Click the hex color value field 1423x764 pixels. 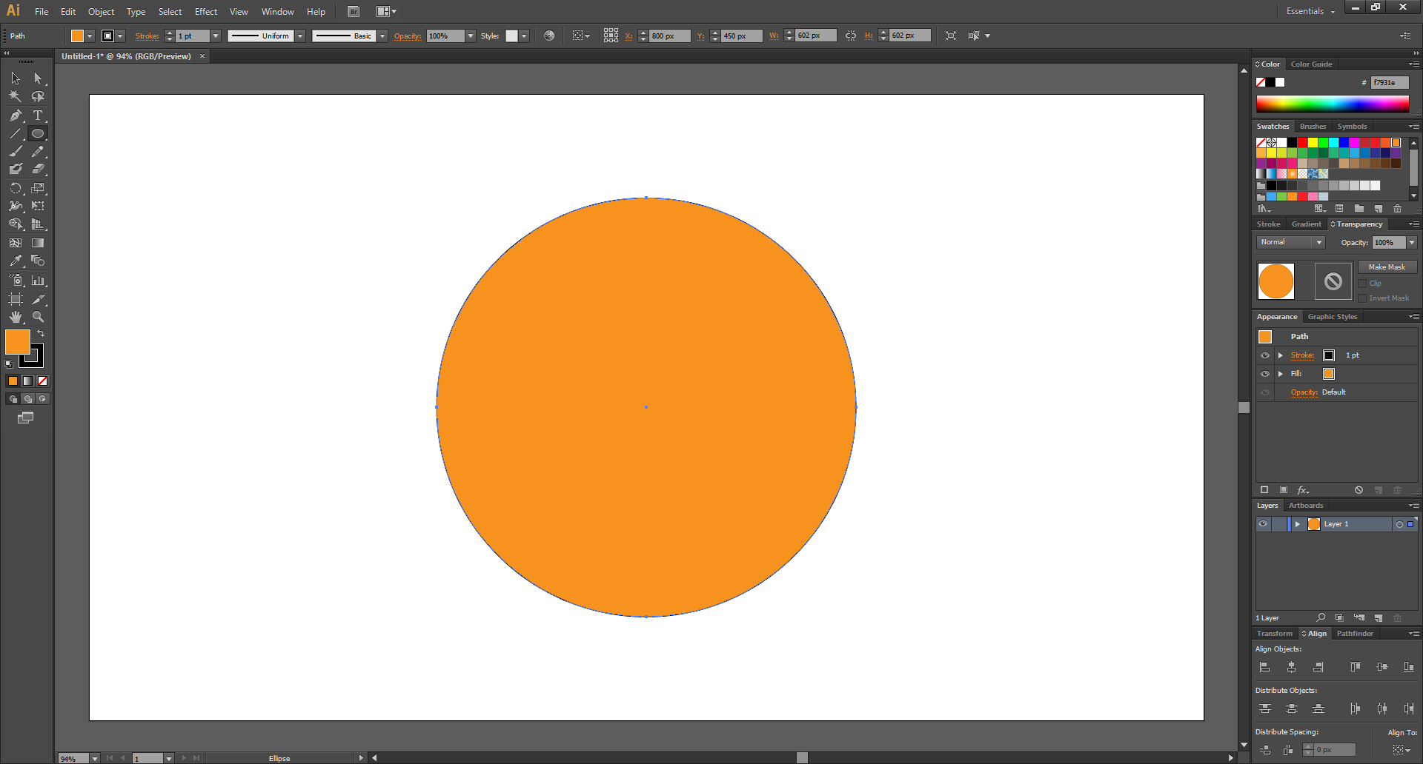pyautogui.click(x=1389, y=83)
